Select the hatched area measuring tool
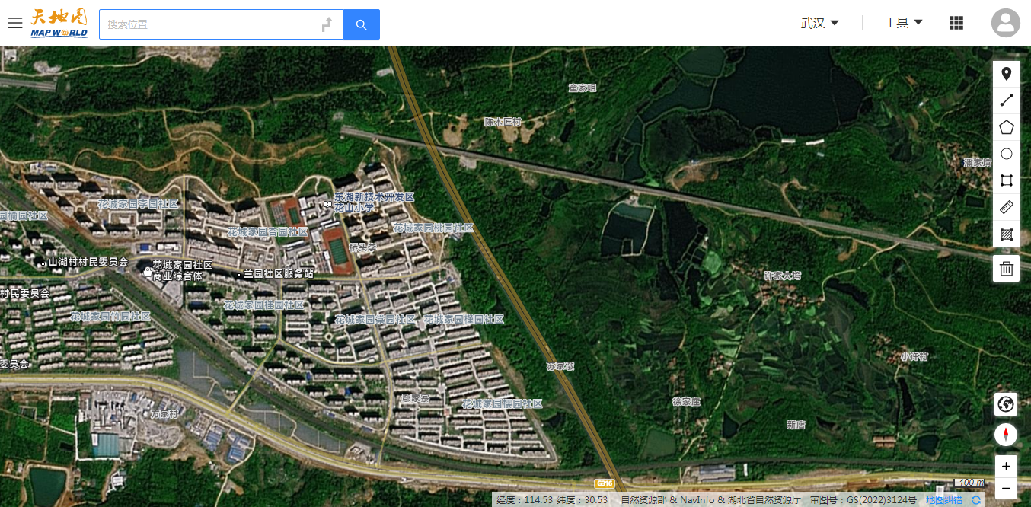The image size is (1031, 507). coord(1006,234)
